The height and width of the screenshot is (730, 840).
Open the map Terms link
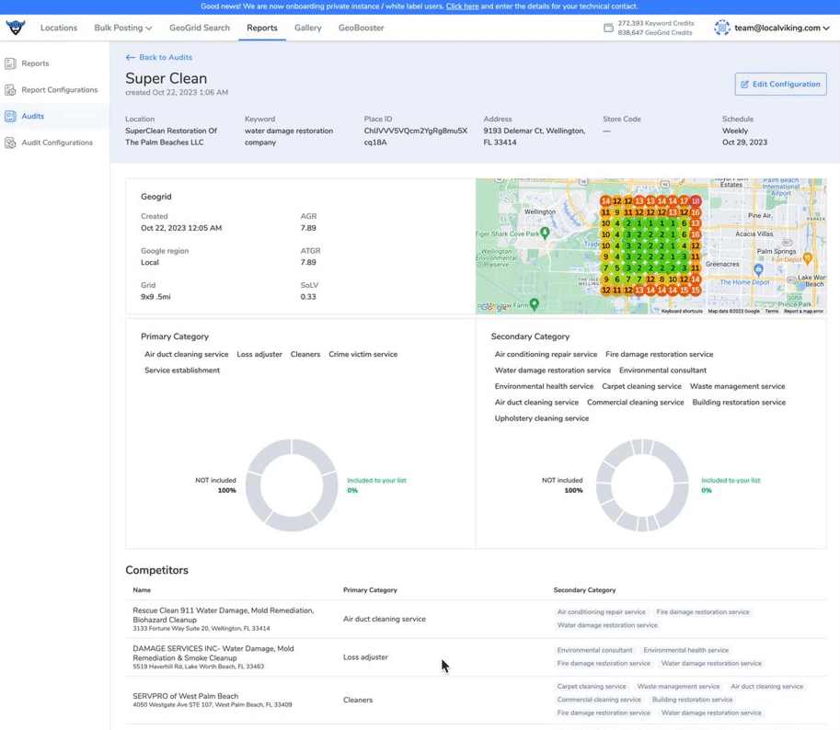tap(771, 311)
